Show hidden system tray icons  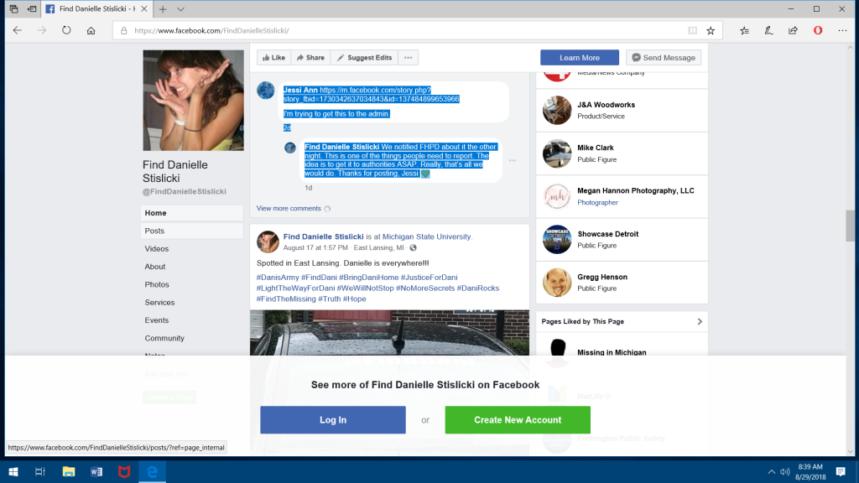[x=771, y=471]
